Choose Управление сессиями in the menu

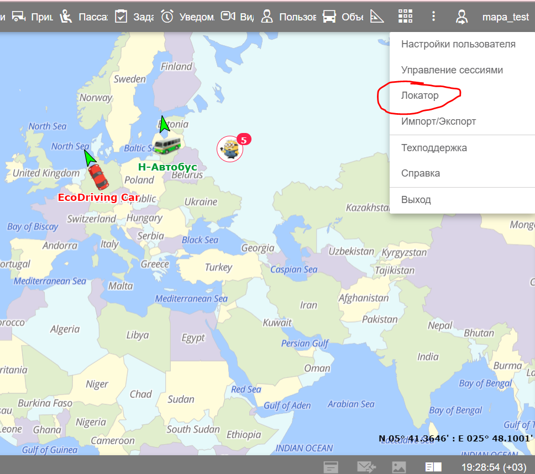(x=452, y=70)
